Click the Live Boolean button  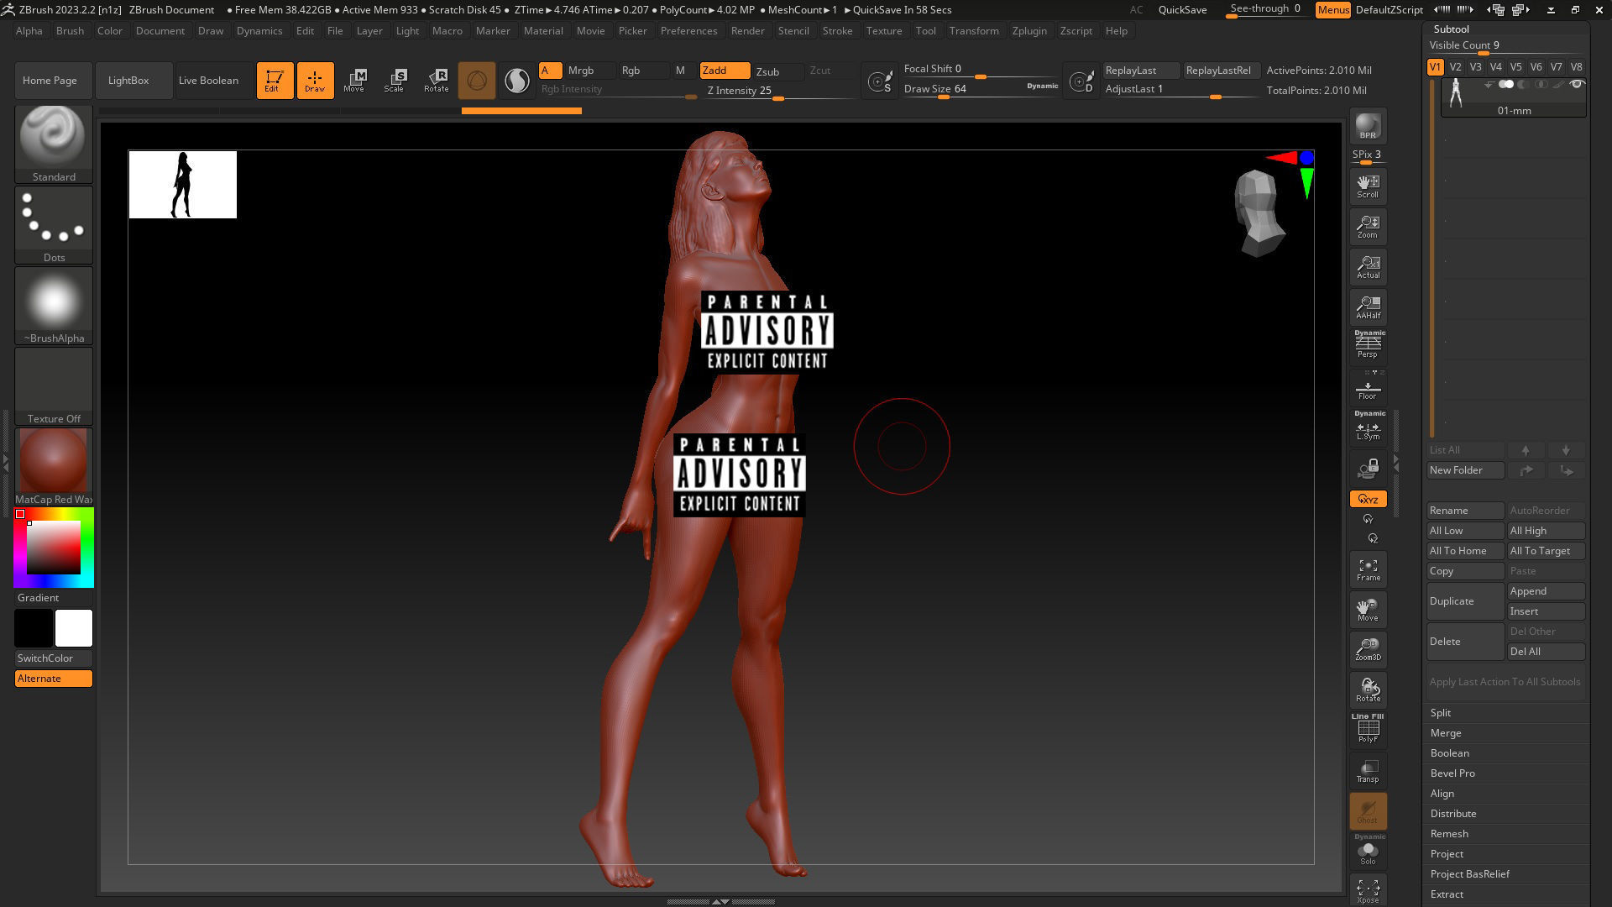[214, 81]
